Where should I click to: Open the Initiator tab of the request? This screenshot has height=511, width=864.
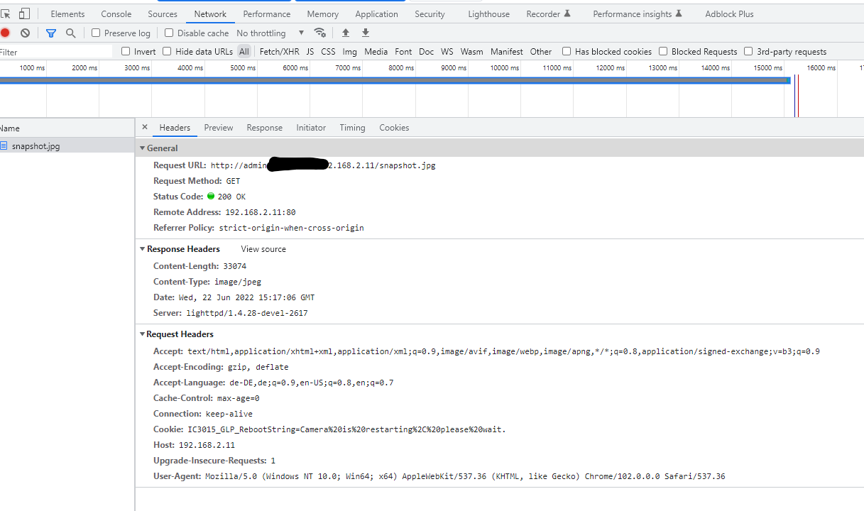coord(311,128)
